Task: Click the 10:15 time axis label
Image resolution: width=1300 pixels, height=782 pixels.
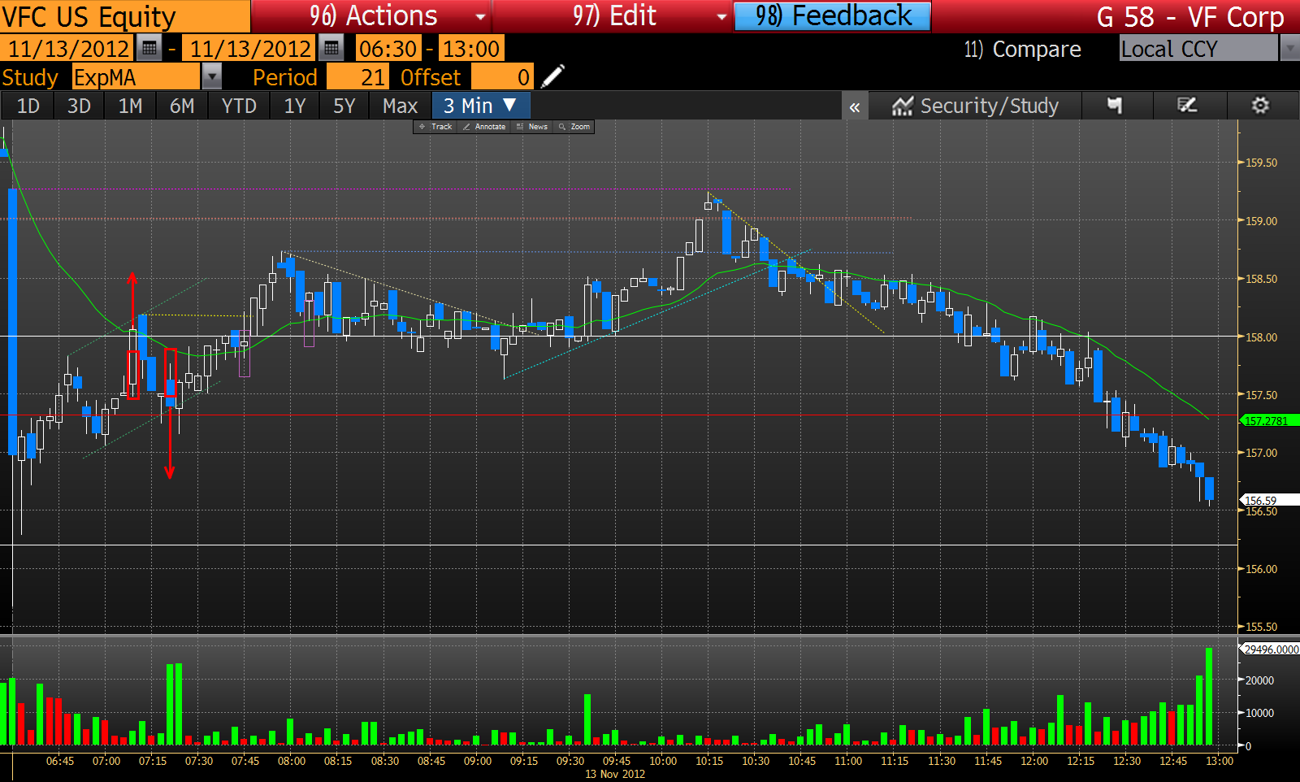Action: point(709,761)
